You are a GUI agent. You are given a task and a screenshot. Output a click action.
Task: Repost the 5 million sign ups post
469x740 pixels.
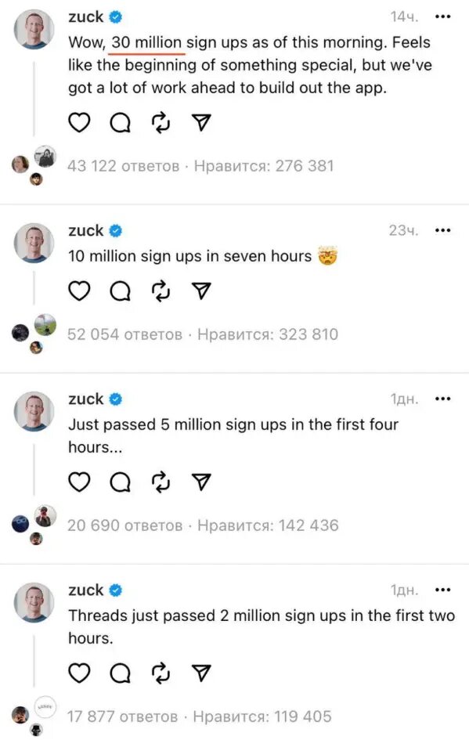point(161,482)
